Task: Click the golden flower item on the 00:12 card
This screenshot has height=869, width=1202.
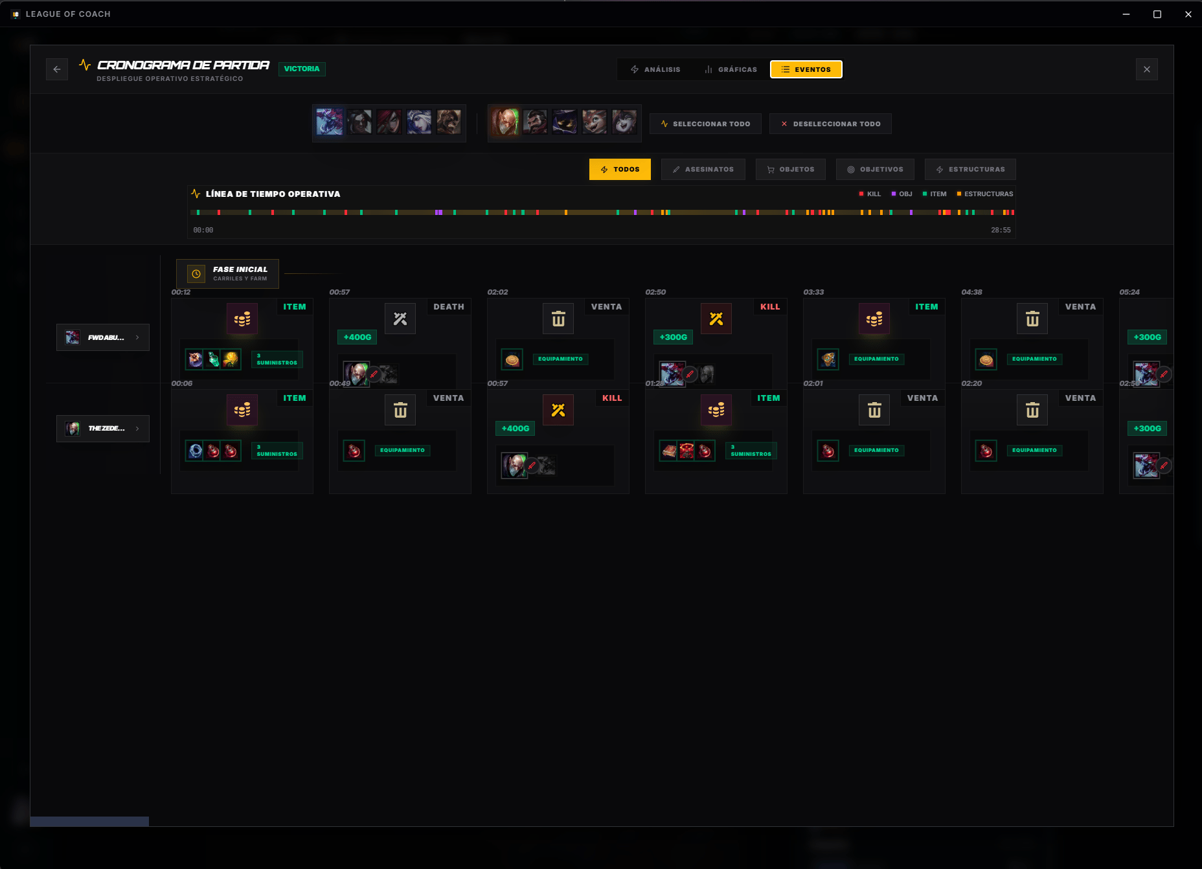Action: click(x=231, y=359)
